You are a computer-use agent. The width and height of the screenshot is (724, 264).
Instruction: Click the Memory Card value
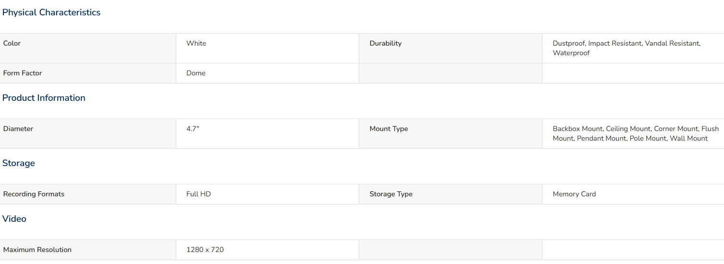coord(574,194)
